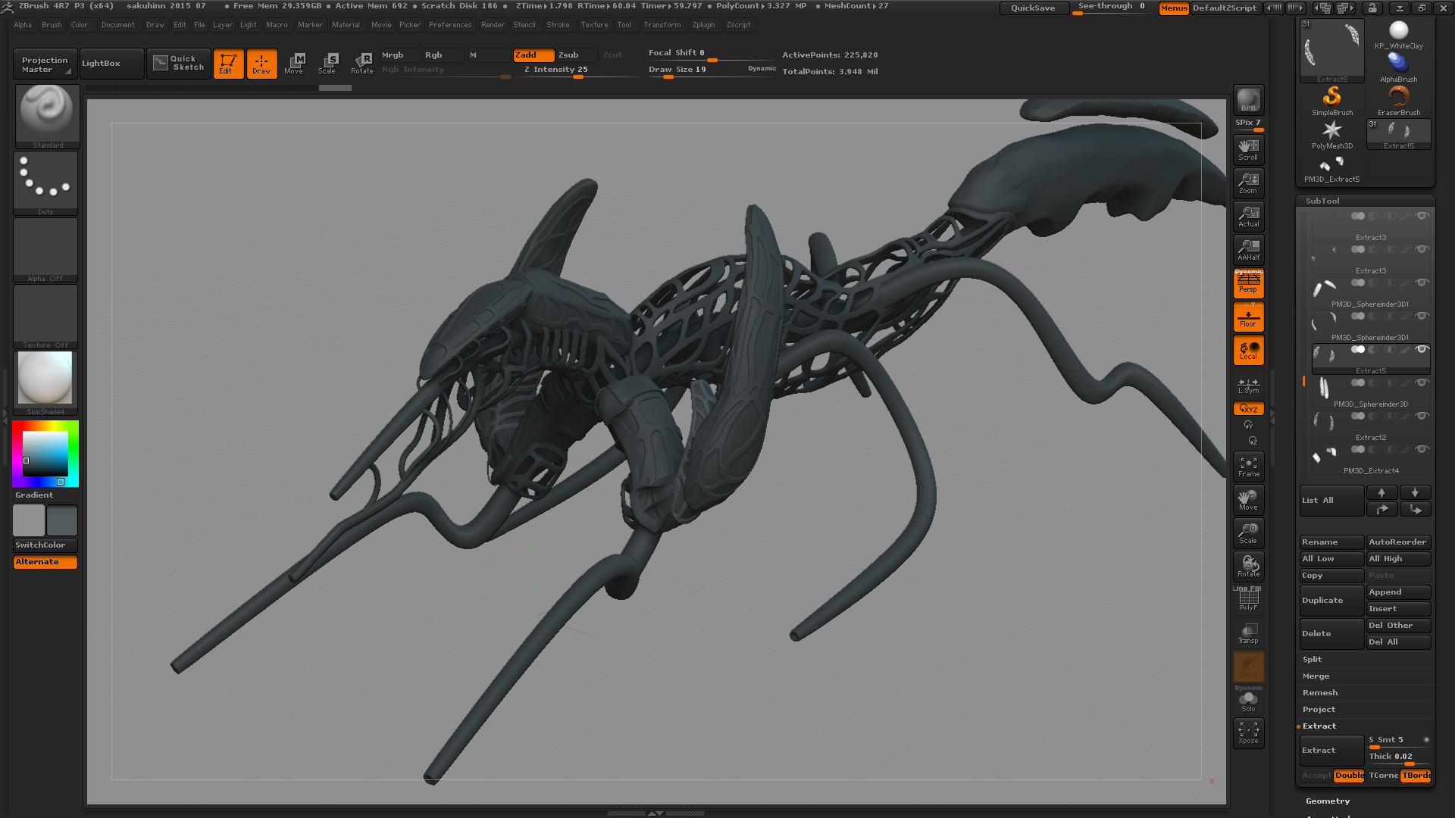Open the Dots stroke selector

coord(45,183)
